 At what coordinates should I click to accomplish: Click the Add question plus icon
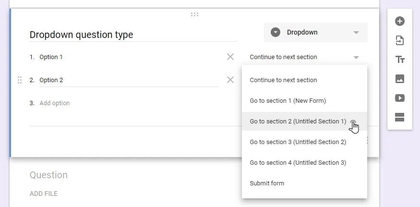pos(399,21)
